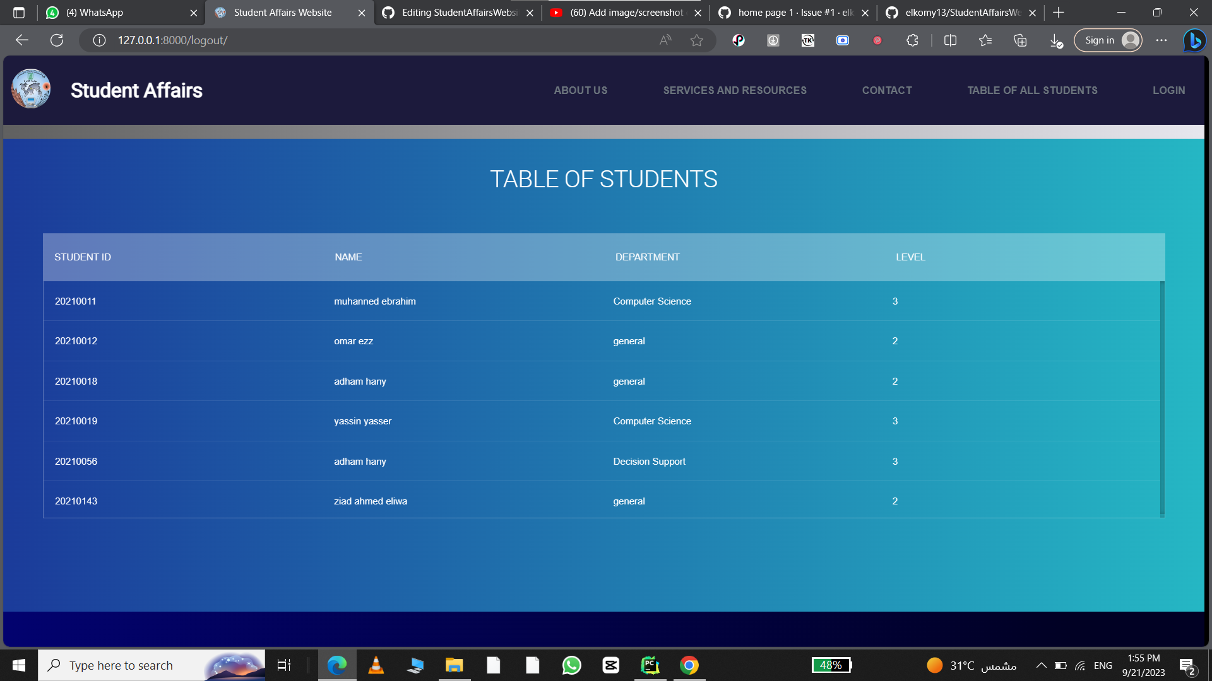Click the LOGIN navigation link

click(1169, 90)
